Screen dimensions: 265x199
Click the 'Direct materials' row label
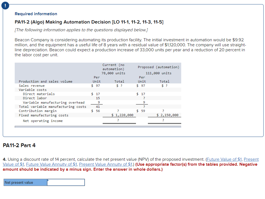click(39, 94)
